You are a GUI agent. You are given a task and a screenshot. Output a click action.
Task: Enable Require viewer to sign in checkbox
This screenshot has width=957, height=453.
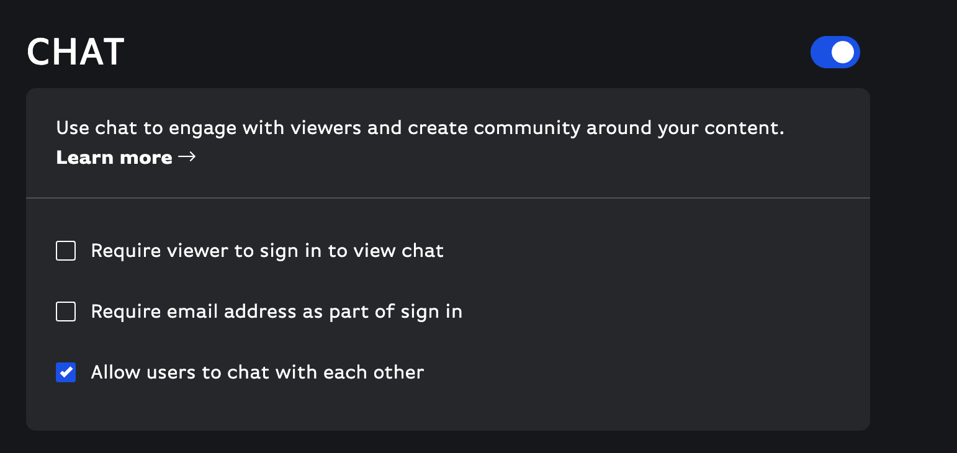click(66, 251)
